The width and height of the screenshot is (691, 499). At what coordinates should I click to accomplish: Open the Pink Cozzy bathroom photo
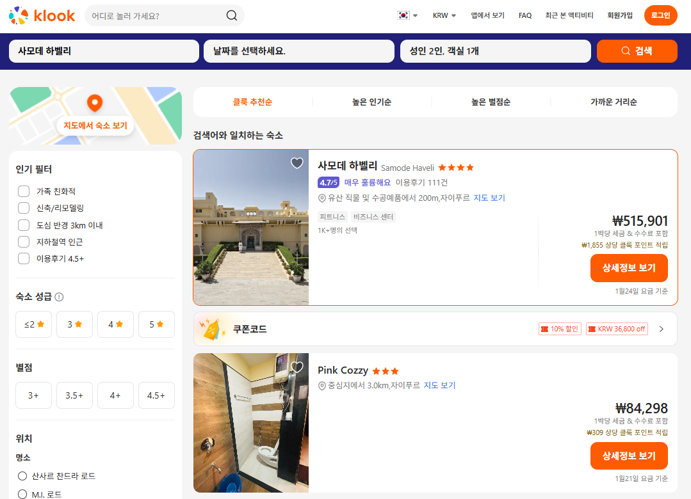(251, 423)
